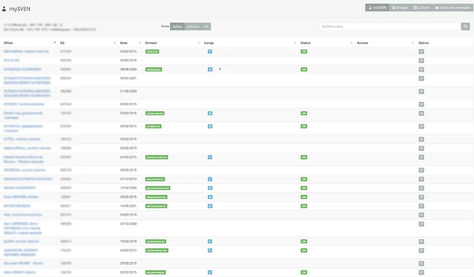The height and width of the screenshot is (277, 474).
Task: Edit the row dated 04/05/2021
Action: [x=421, y=78]
